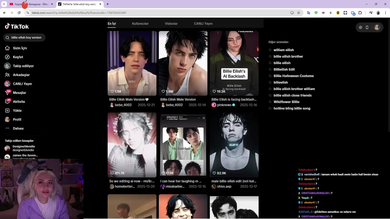
Task: Select suggestion billie eilish brother william
Action: click(294, 89)
